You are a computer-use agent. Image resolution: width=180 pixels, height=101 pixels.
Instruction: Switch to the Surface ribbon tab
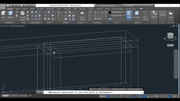click(25, 9)
